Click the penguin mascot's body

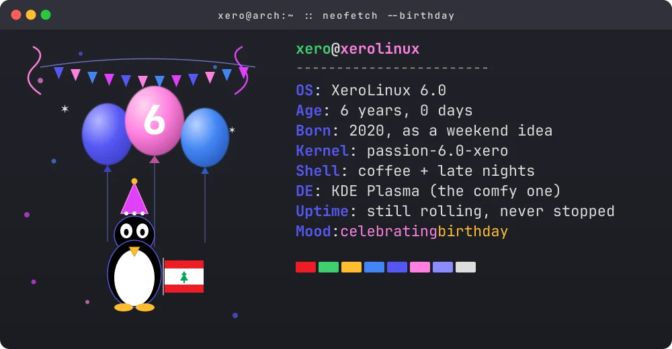click(x=134, y=272)
